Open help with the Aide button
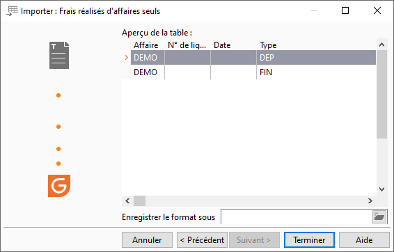Image resolution: width=394 pixels, height=252 pixels. pos(364,240)
